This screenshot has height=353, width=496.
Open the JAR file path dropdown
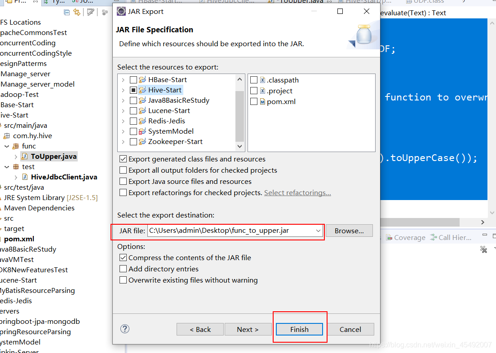[x=318, y=231]
